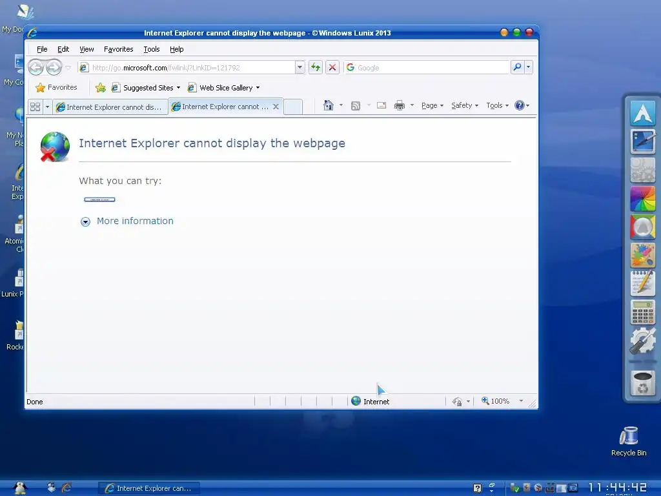This screenshot has width=661, height=496.
Task: Click the RSS feeds icon
Action: coord(356,105)
